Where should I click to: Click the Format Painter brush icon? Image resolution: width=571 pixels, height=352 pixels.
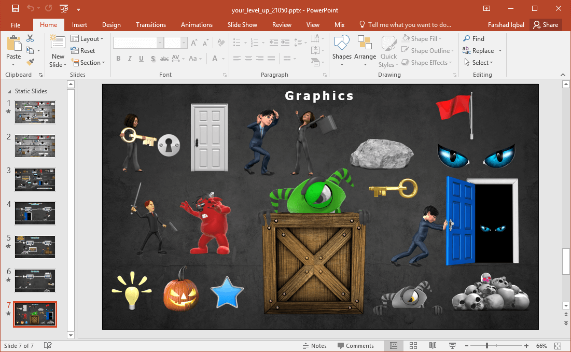pyautogui.click(x=30, y=62)
